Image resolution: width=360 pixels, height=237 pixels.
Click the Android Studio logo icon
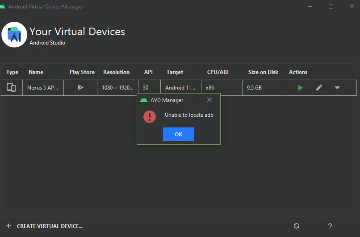14,35
